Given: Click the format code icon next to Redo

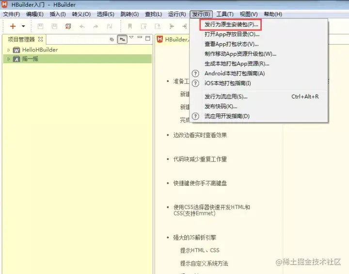Looking at the screenshot, I should click(x=110, y=27).
